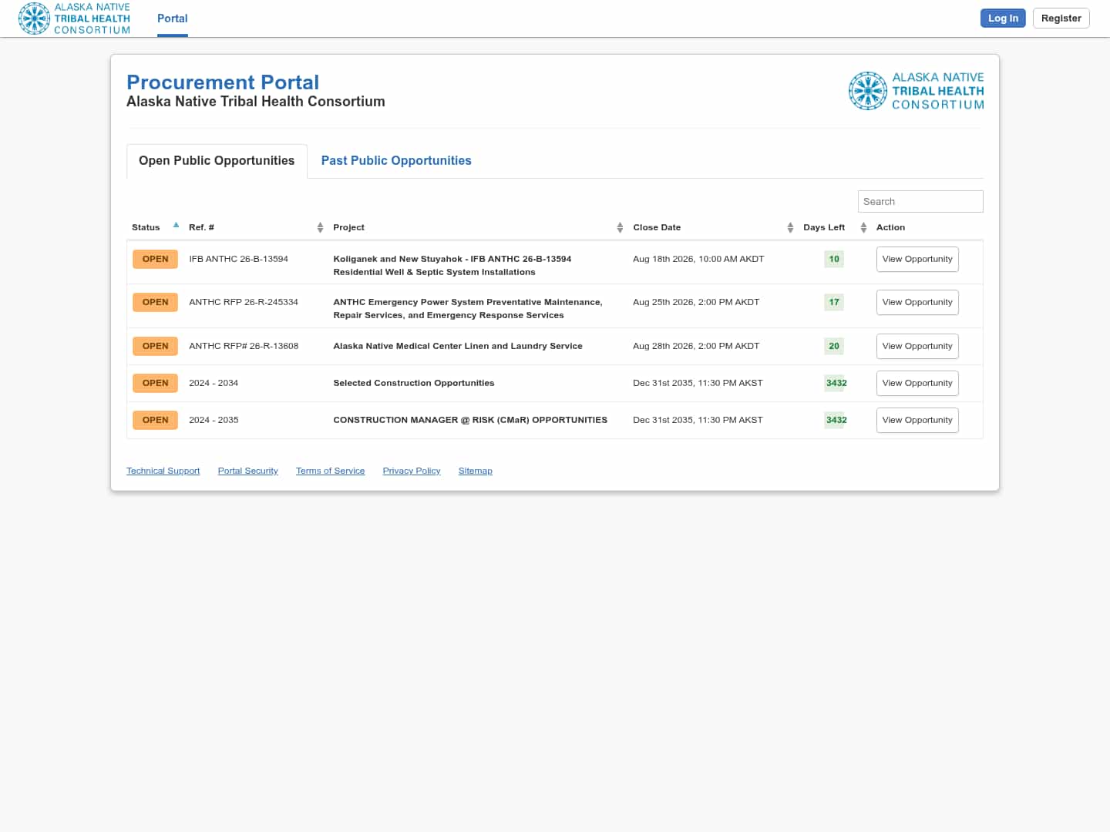Image resolution: width=1110 pixels, height=832 pixels.
Task: Click the OPEN badge for 2024 - 2035
Action: tap(155, 421)
